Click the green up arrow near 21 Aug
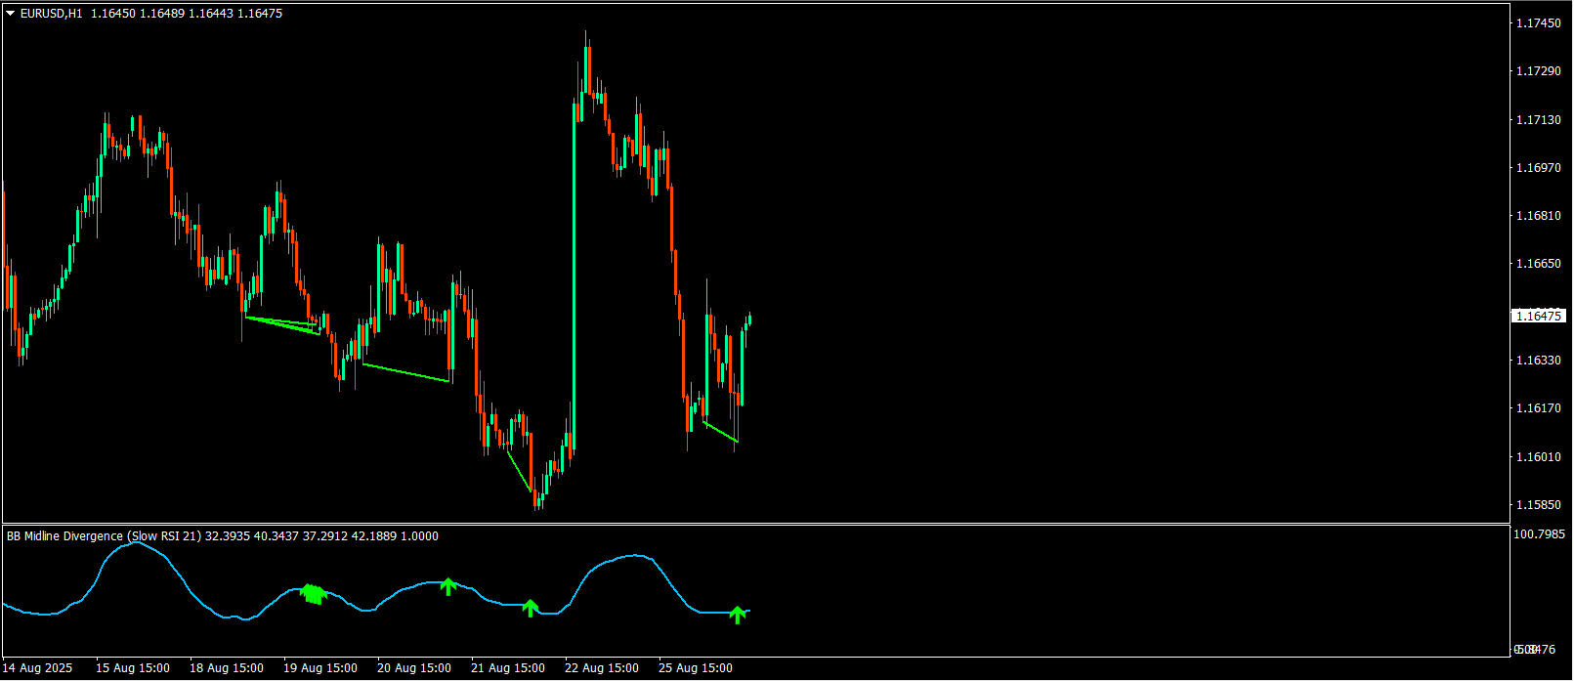 530,608
